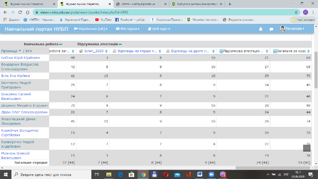
Task: Open the student link Біла Яна Юріївна
Action: 15,76
